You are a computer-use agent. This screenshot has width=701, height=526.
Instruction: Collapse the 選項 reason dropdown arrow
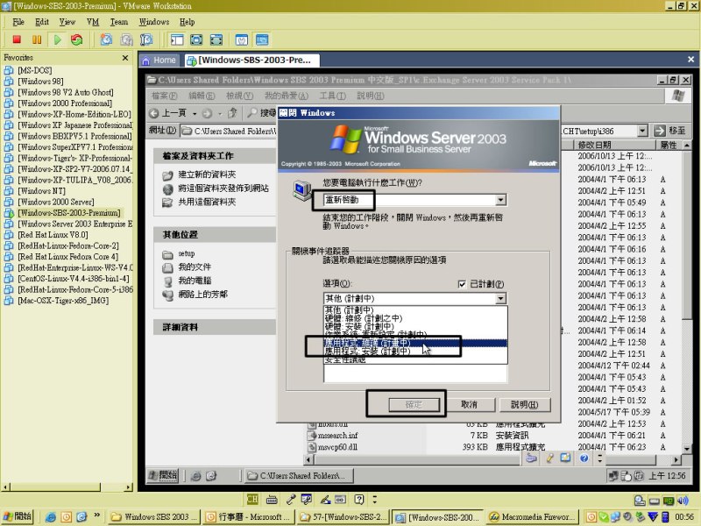501,298
